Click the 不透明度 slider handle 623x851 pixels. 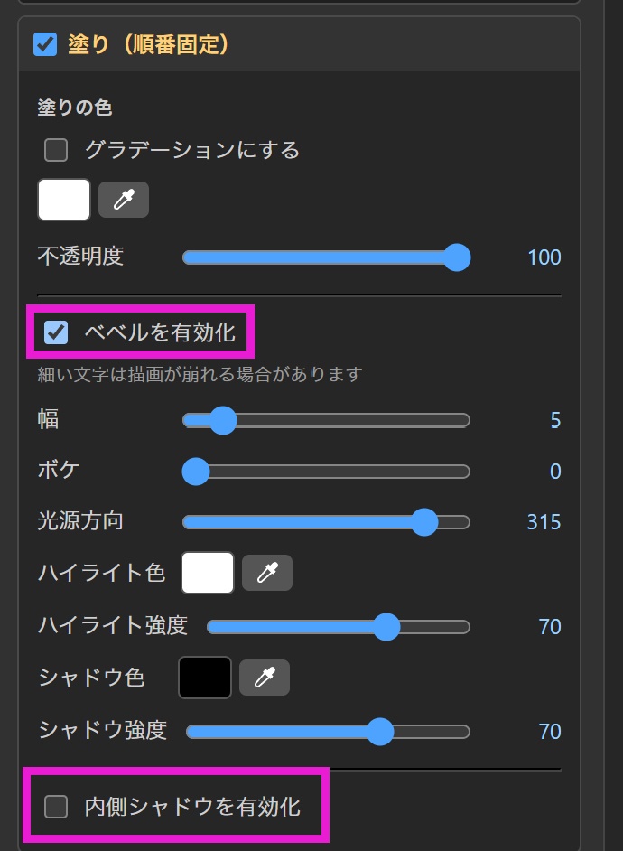click(x=457, y=257)
